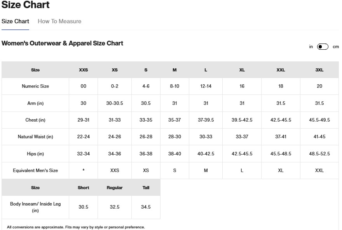Switch to the How To Measure tab
The image size is (342, 230).
pos(59,21)
